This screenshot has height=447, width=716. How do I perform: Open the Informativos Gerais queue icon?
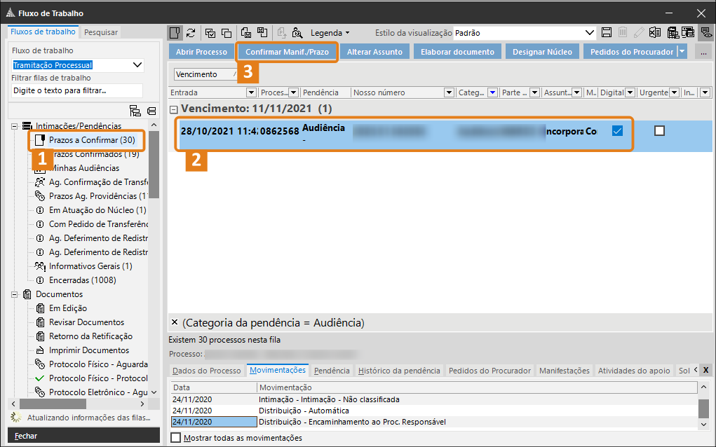coord(40,266)
